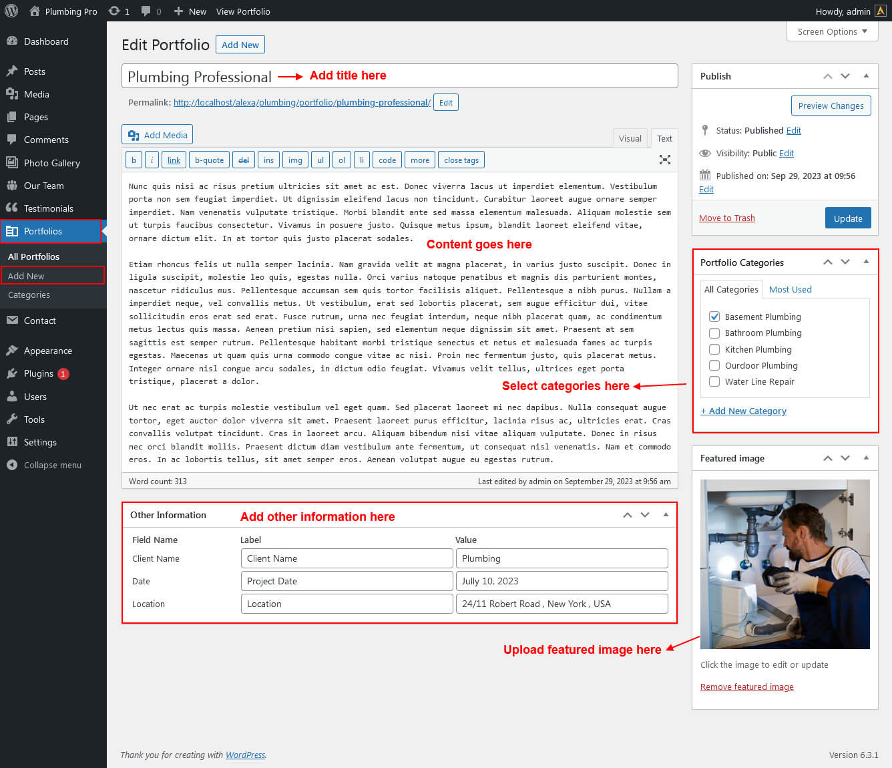Click Add New button beside Edit Portfolio
The width and height of the screenshot is (892, 768).
click(240, 45)
